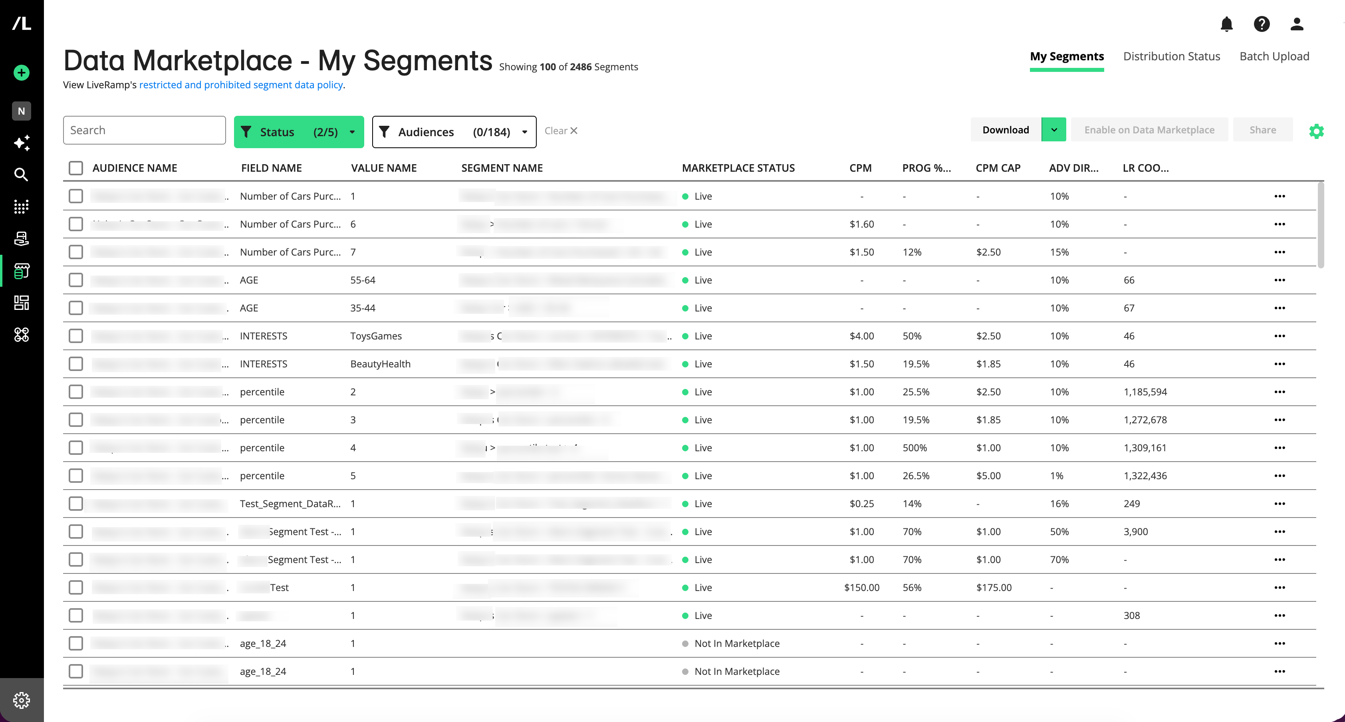Check the percentile 3 row checkbox

point(76,420)
